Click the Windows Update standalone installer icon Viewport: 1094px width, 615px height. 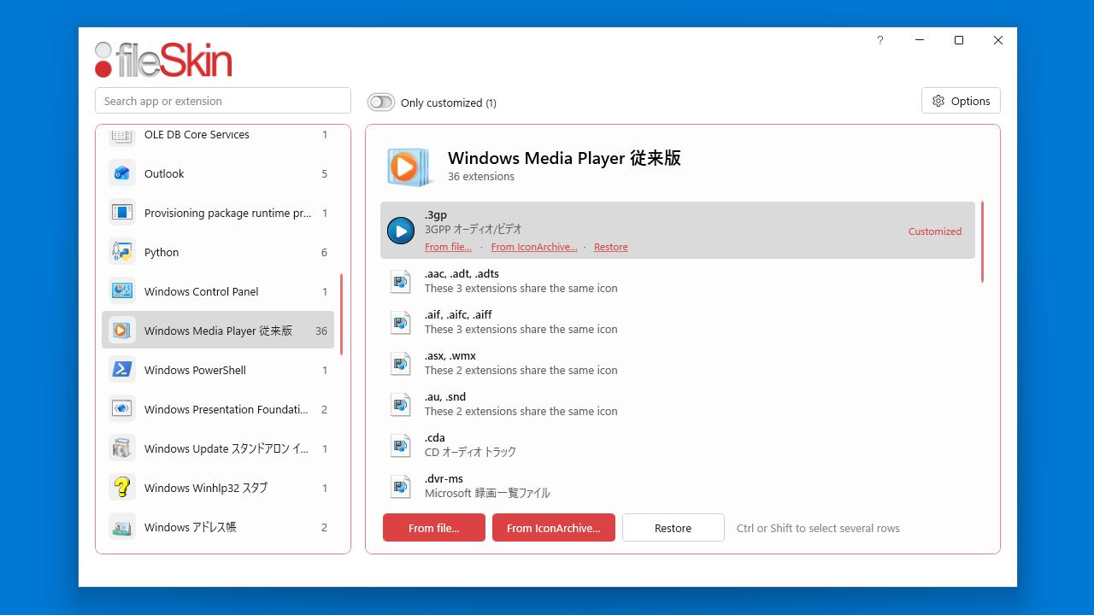coord(122,448)
